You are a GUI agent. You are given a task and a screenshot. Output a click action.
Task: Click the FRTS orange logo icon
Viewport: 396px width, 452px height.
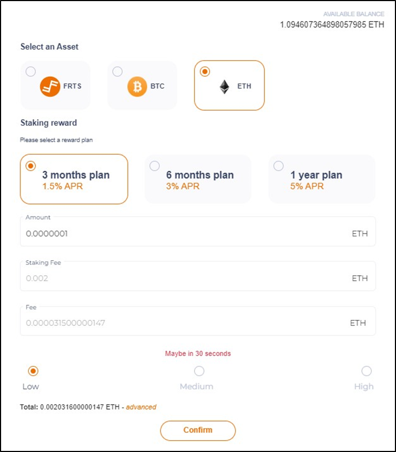point(50,86)
